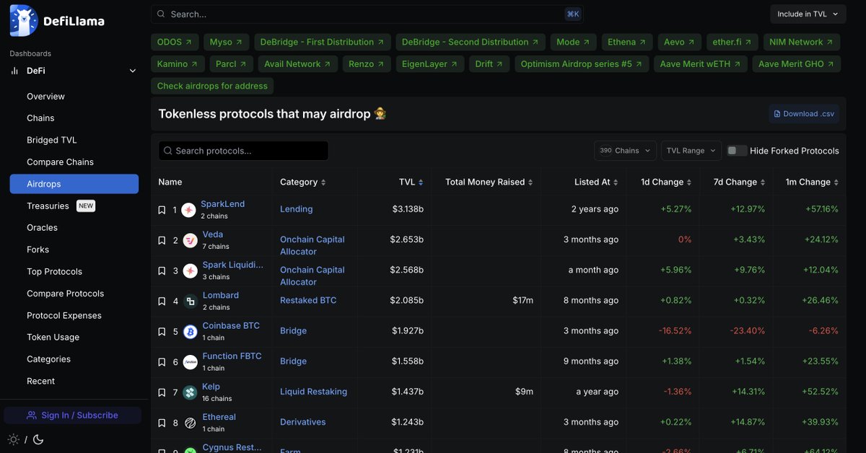The width and height of the screenshot is (866, 453).
Task: Bookmark the Veda protocol
Action: click(162, 240)
